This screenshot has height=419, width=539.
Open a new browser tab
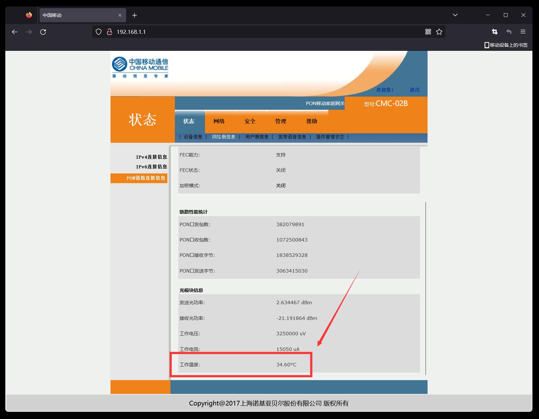click(134, 15)
